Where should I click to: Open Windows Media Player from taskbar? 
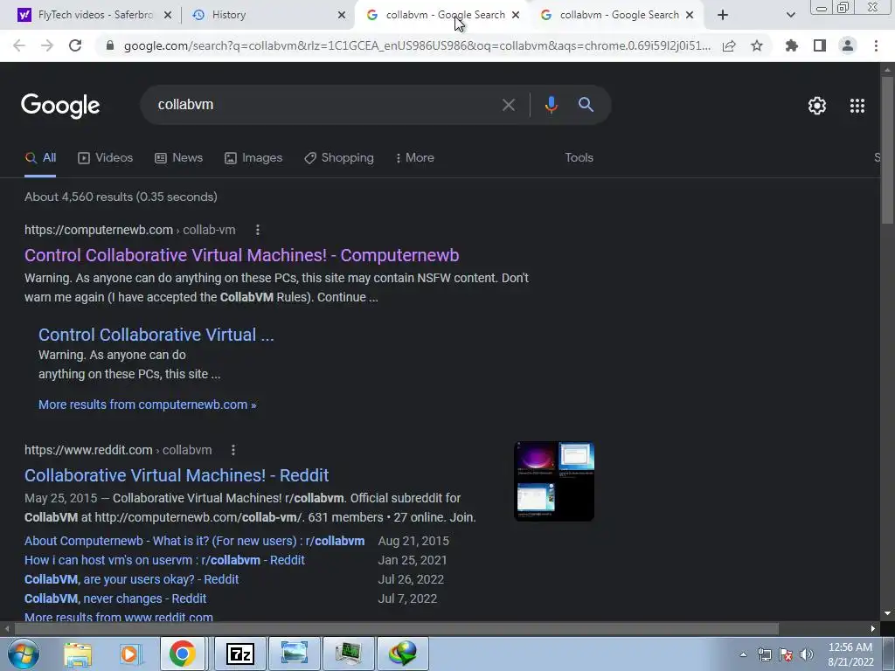coord(130,654)
